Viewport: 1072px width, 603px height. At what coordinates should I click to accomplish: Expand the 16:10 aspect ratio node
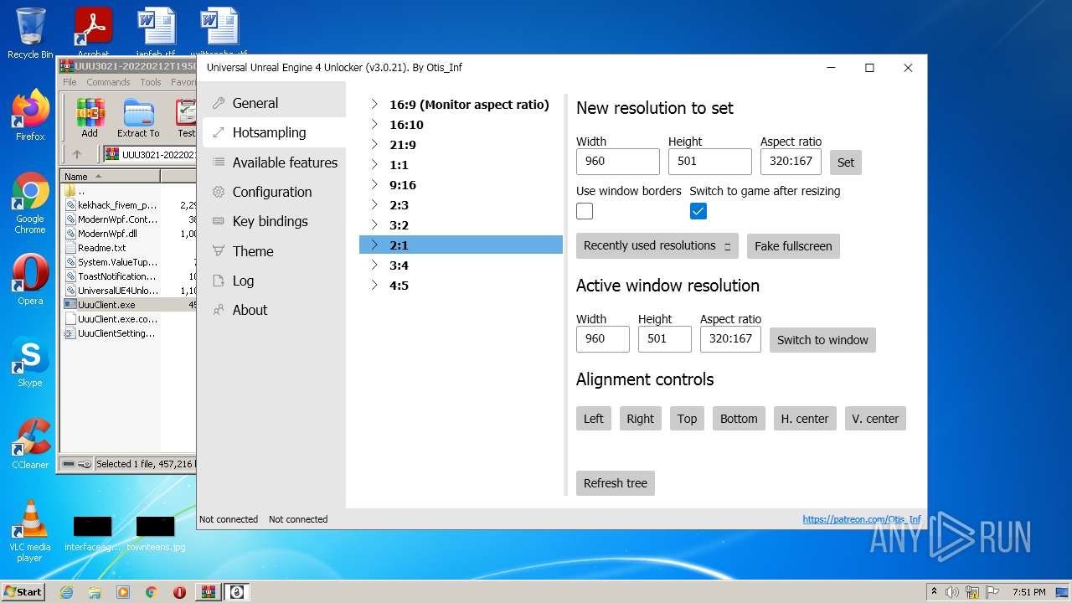pos(374,125)
